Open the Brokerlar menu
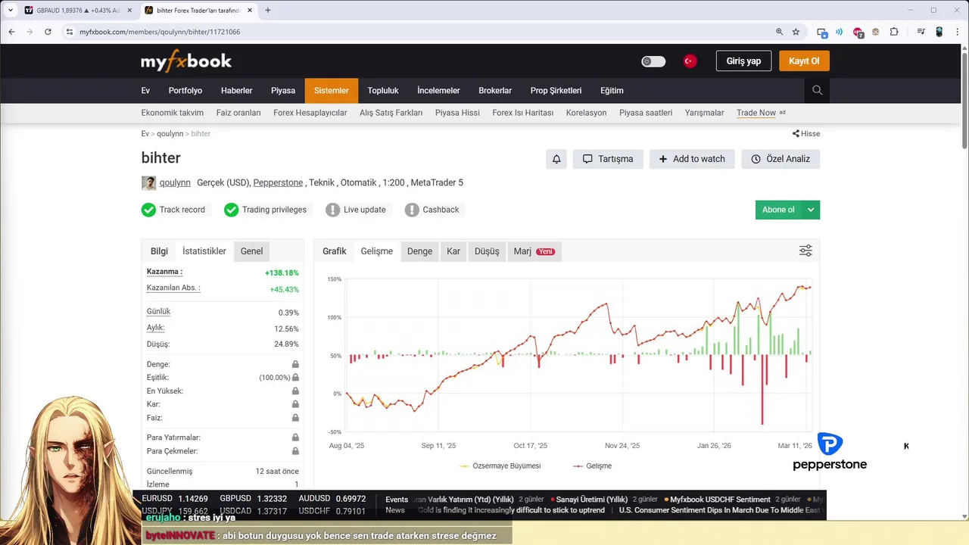 pyautogui.click(x=495, y=91)
